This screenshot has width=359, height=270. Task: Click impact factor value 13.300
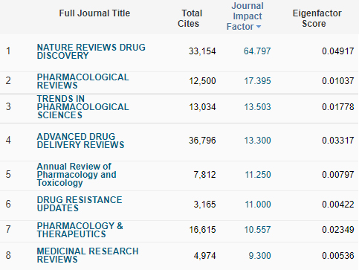click(x=257, y=141)
